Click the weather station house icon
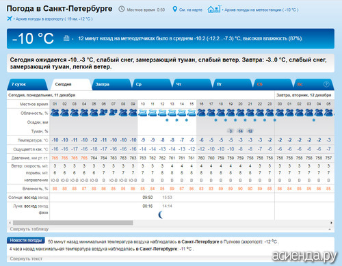This screenshot has height=266, width=342. pyautogui.click(x=214, y=9)
